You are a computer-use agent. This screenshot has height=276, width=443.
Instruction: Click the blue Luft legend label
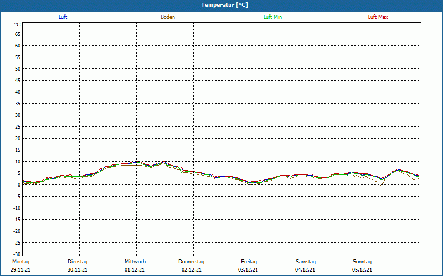point(63,17)
